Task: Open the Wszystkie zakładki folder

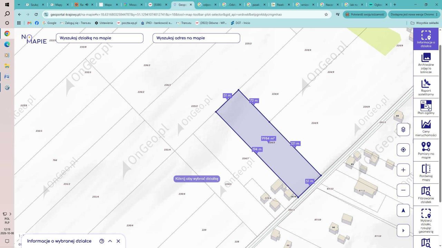Action: [424, 23]
